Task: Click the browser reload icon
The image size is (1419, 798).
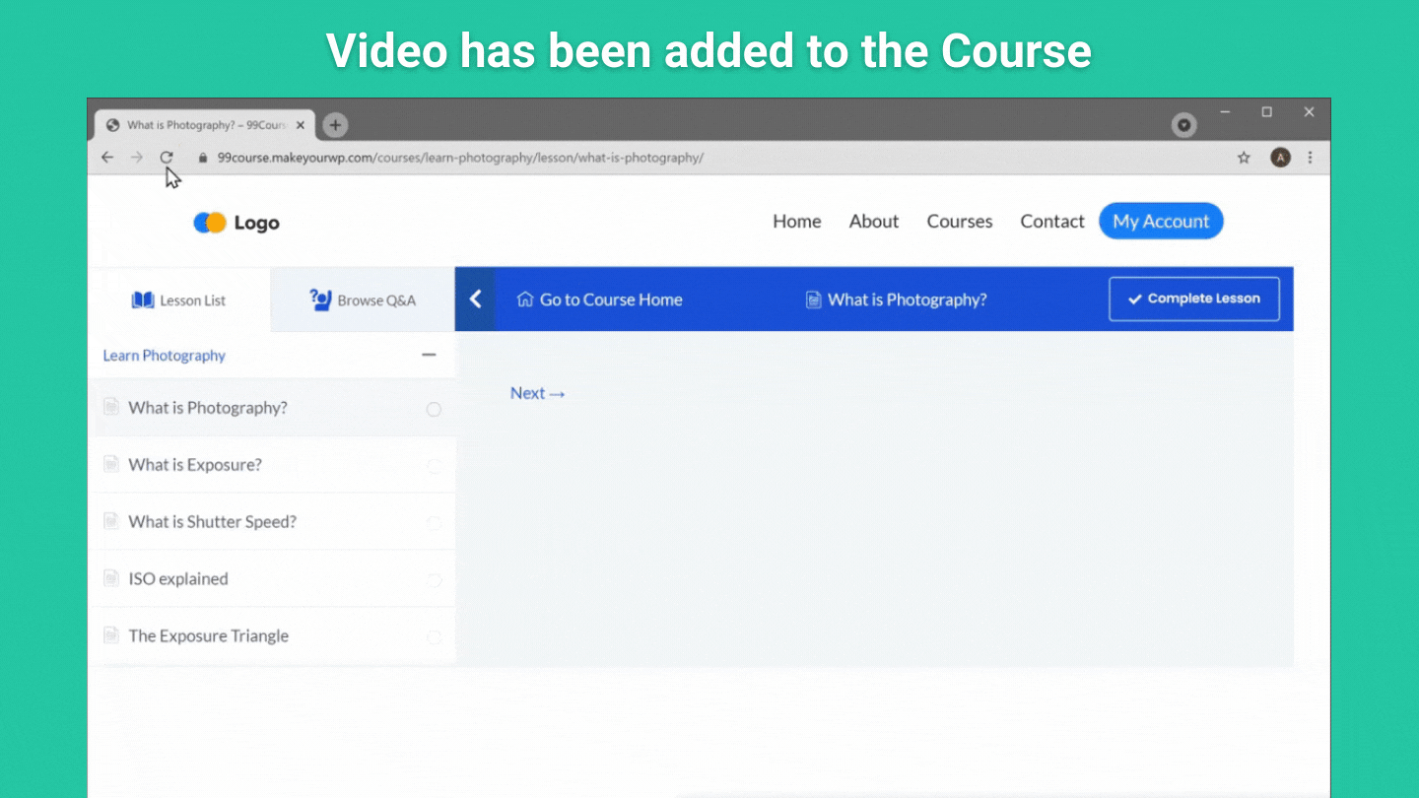Action: click(x=167, y=158)
